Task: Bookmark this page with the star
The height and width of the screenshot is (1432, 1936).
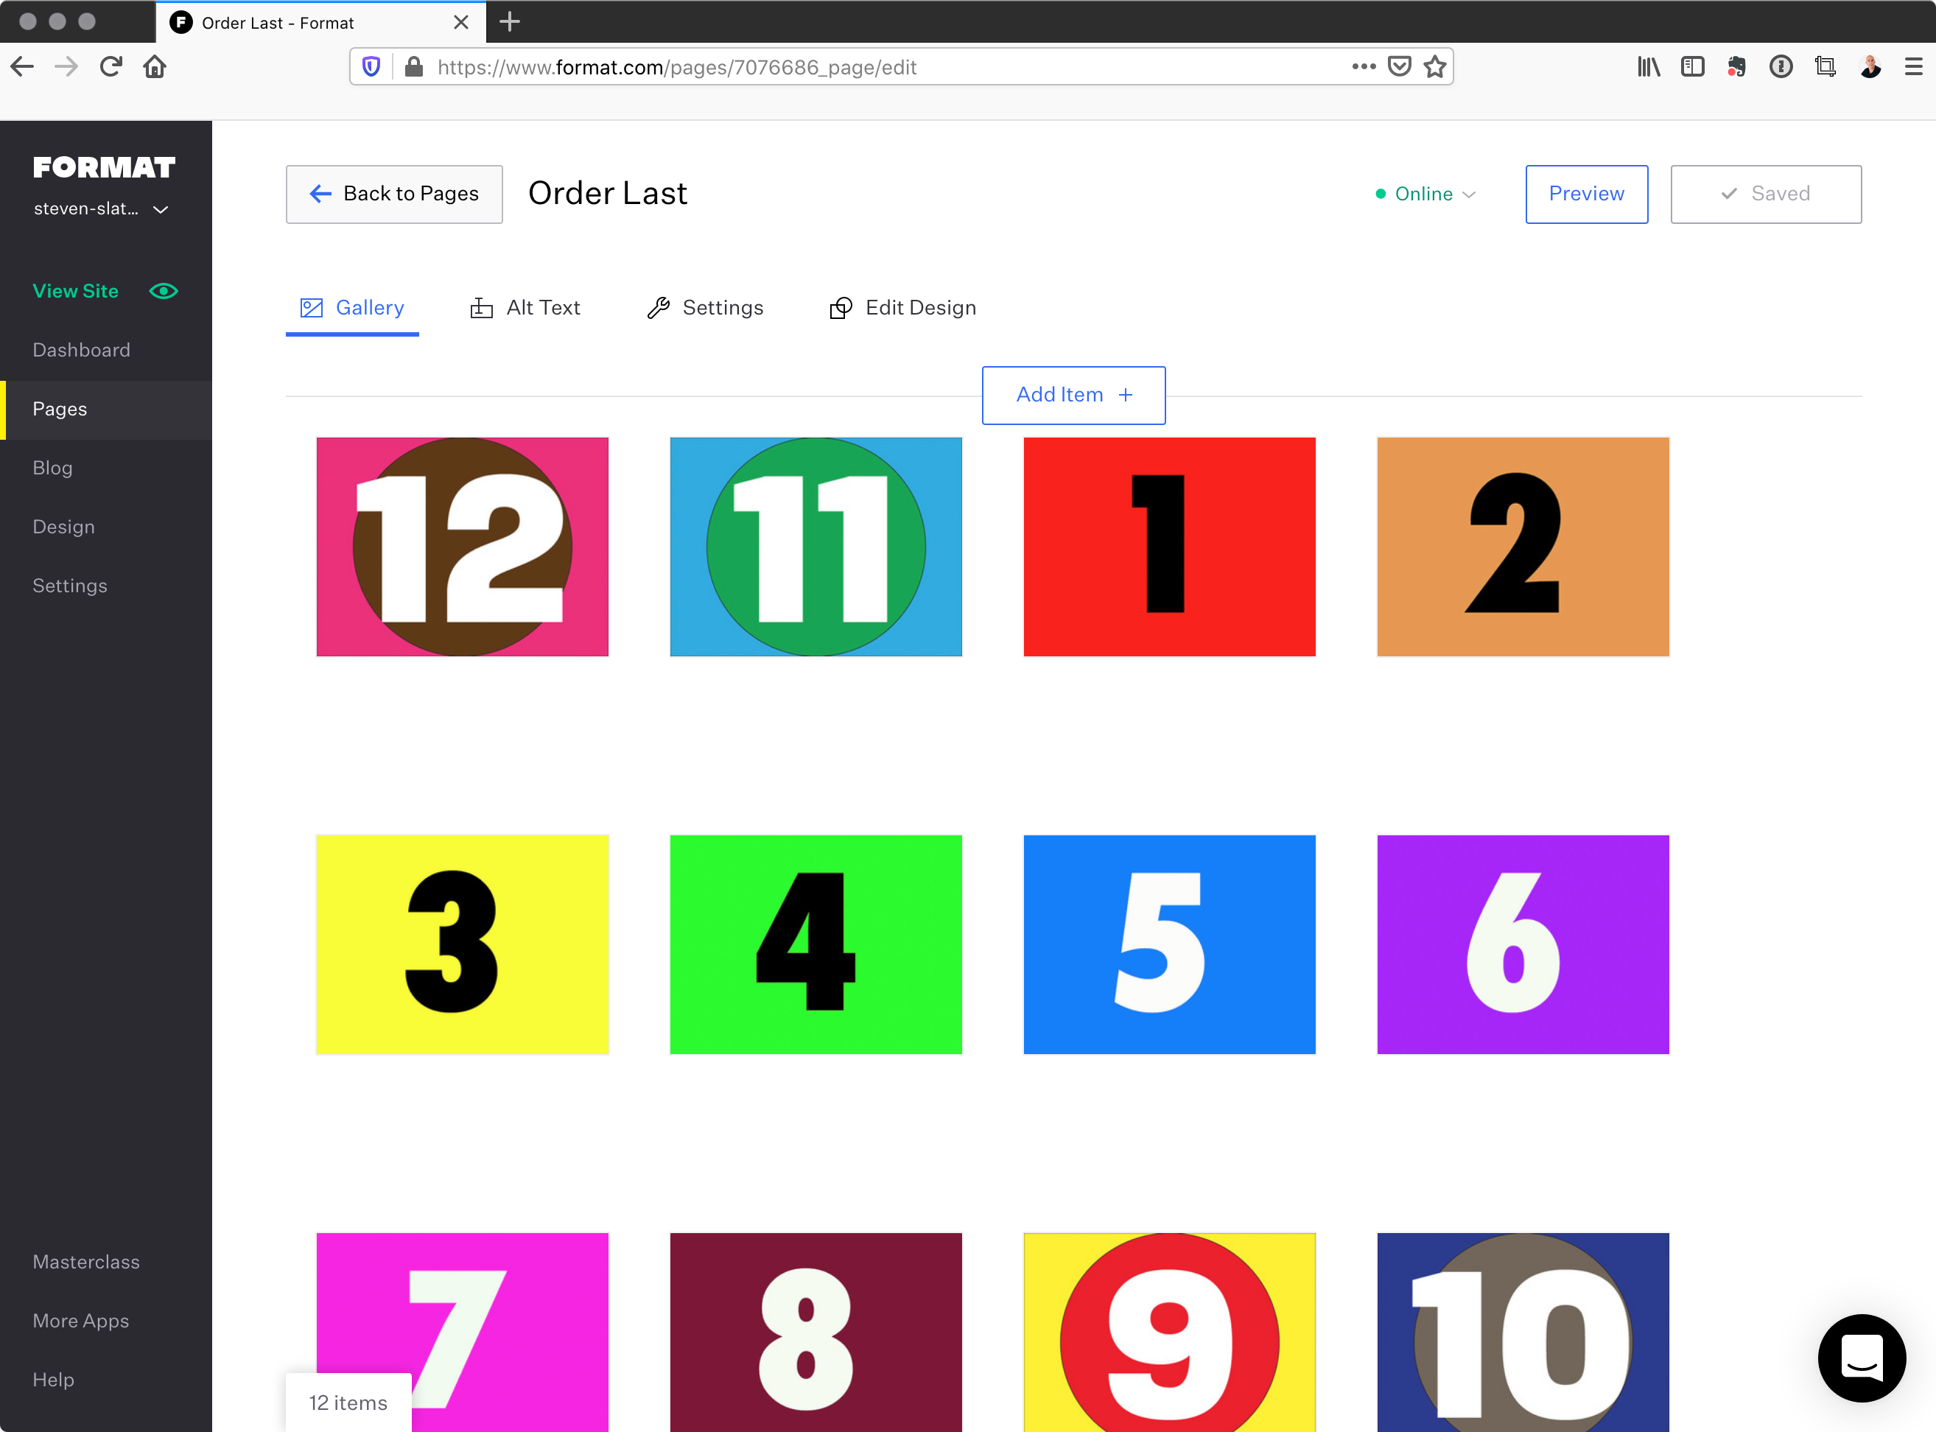Action: point(1435,67)
